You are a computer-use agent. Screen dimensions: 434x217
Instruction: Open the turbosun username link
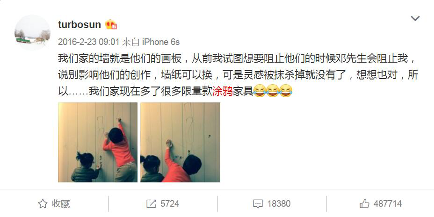pyautogui.click(x=80, y=25)
